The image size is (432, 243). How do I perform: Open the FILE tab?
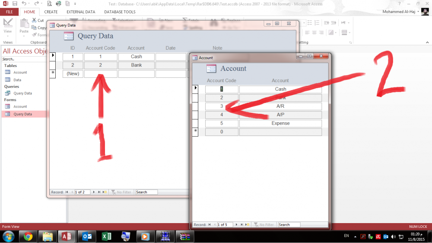click(10, 12)
